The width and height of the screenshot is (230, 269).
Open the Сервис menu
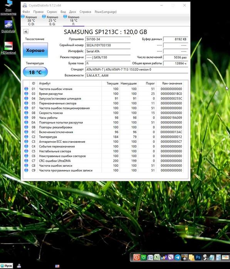pos(52,12)
